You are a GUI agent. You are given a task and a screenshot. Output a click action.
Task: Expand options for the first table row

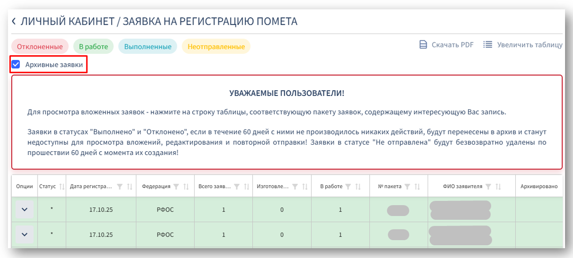(x=24, y=209)
